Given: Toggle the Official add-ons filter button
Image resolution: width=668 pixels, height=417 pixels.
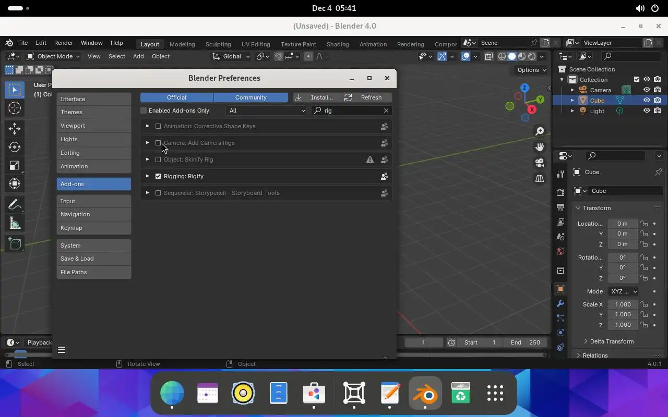Looking at the screenshot, I should 176,97.
